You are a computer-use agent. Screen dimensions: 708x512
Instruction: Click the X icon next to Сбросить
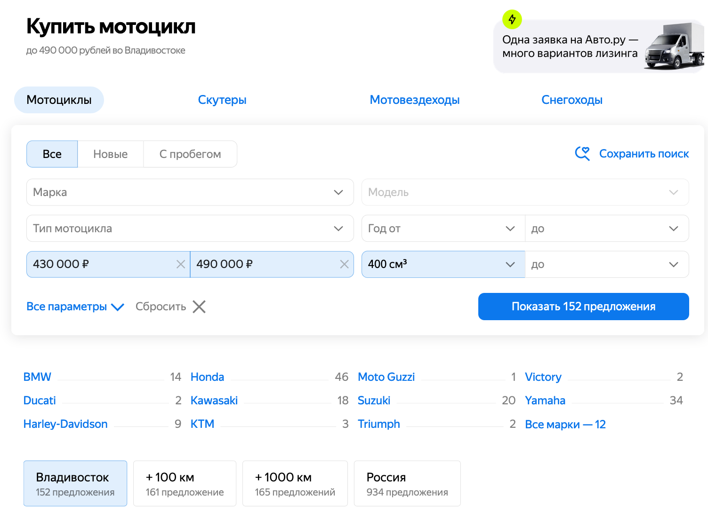[199, 307]
